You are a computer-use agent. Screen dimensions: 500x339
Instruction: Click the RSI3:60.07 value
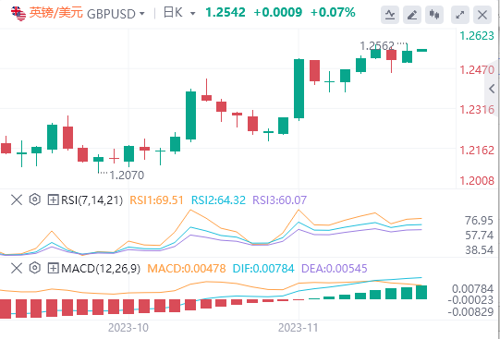280,200
